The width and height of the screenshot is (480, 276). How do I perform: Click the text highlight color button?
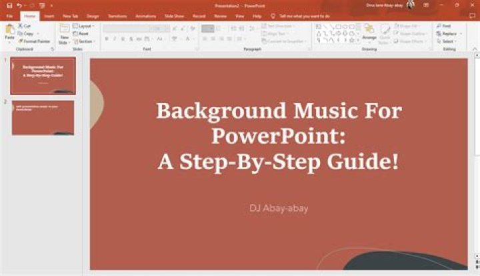tap(174, 39)
